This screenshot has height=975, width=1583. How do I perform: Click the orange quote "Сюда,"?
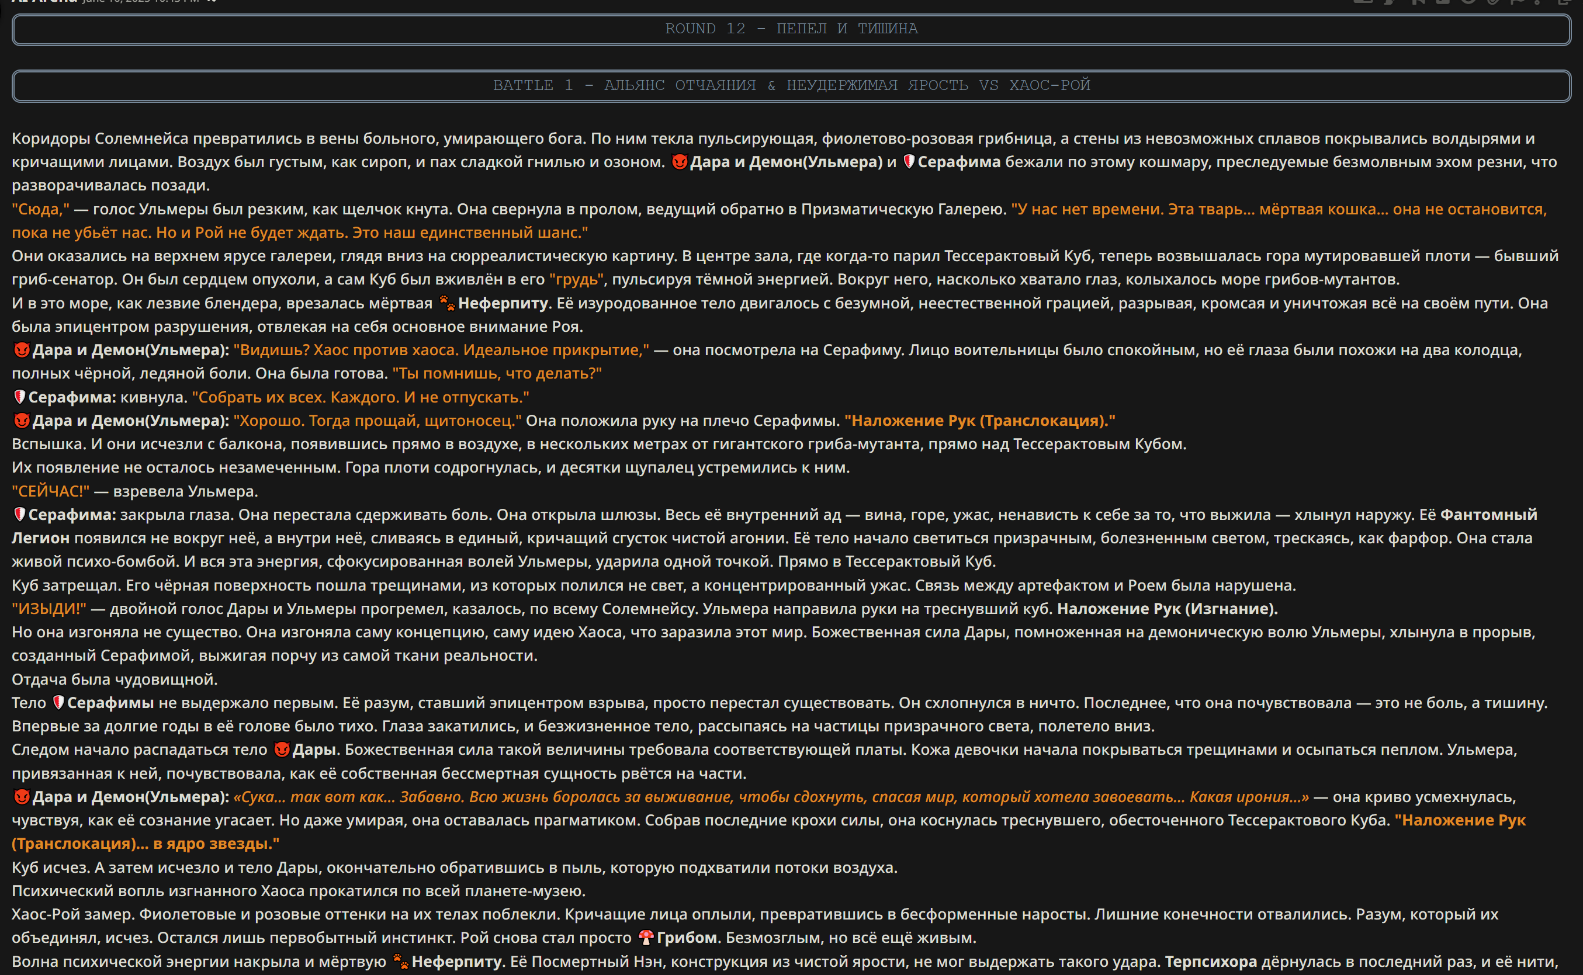pos(41,209)
